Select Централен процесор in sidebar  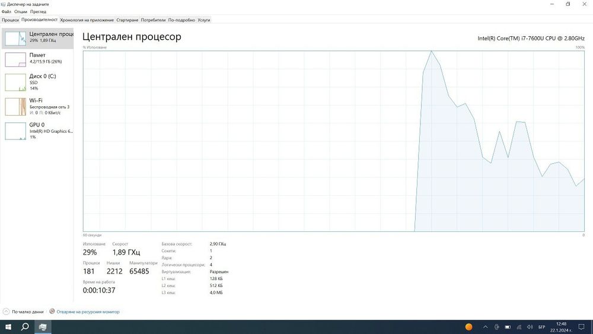pyautogui.click(x=37, y=38)
